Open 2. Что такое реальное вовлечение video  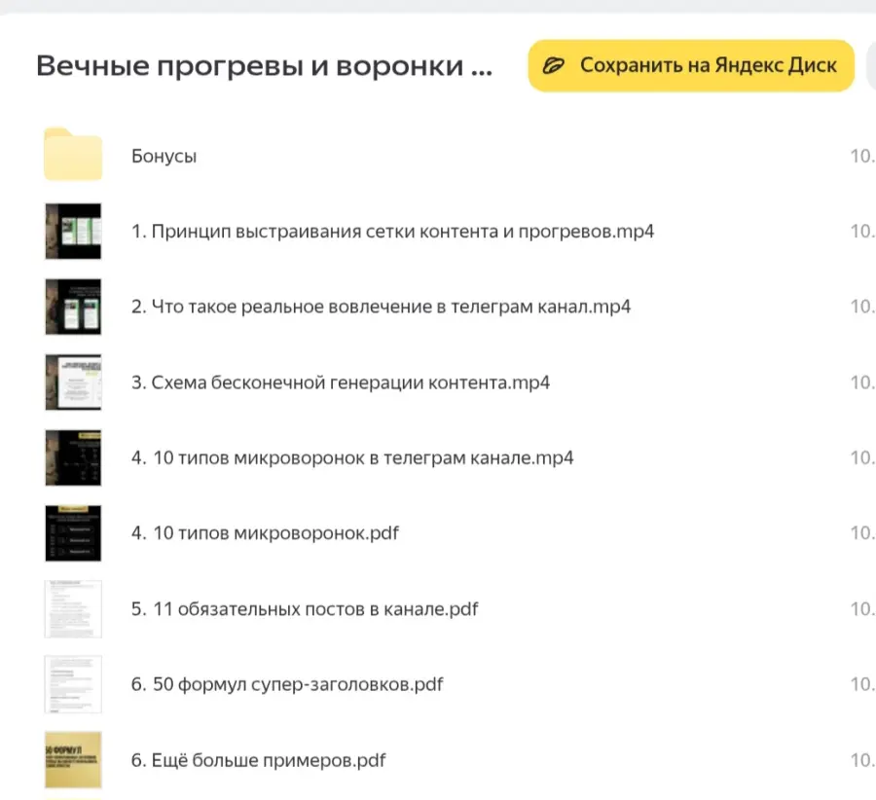(380, 307)
